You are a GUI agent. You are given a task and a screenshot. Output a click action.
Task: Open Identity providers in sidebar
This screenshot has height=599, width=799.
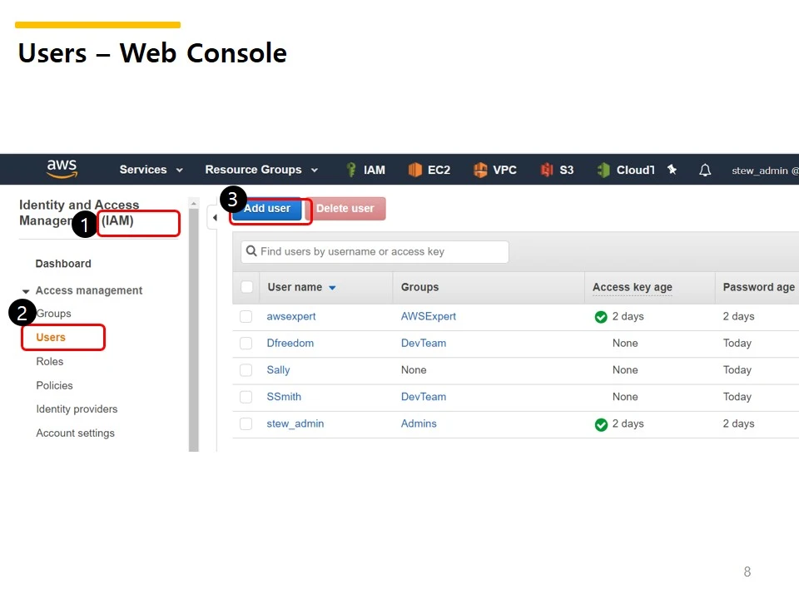pos(77,409)
